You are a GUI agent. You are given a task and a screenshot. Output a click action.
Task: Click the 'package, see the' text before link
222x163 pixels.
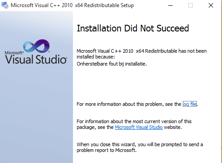click(95, 127)
